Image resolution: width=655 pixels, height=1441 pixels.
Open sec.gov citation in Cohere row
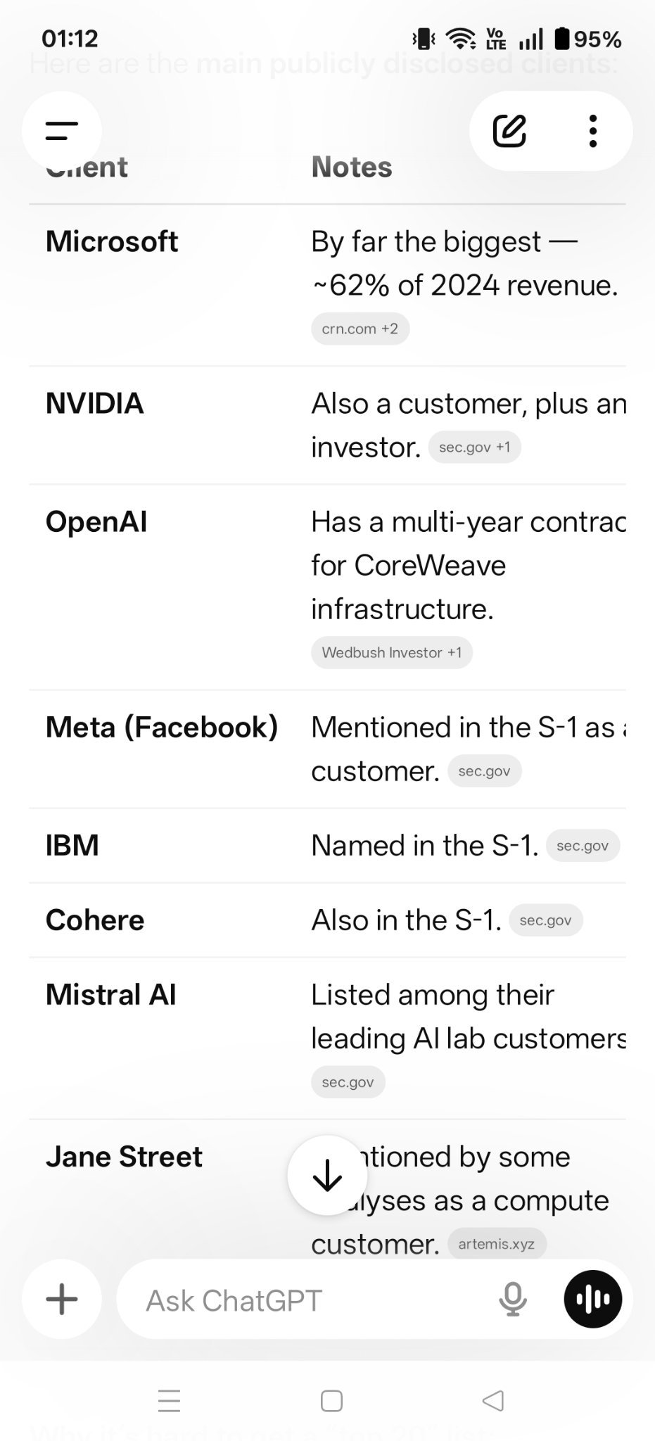546,920
